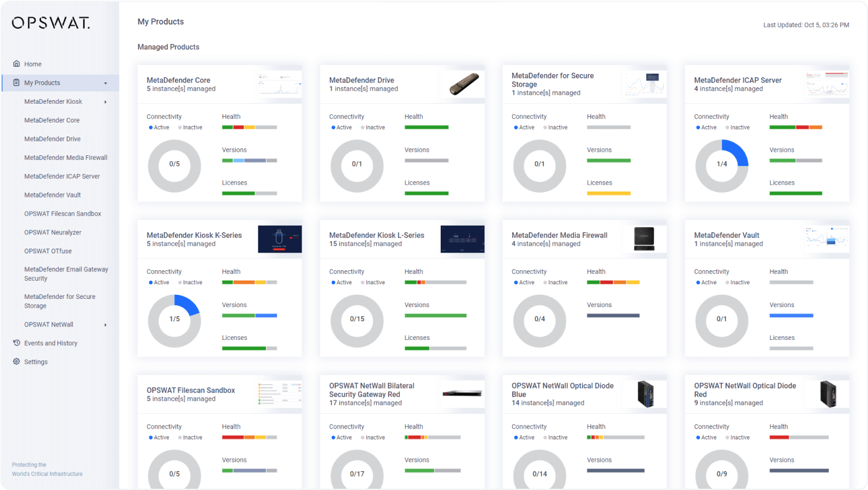Viewport: 868px width, 490px height.
Task: Click MetaDefender Core Versions bar
Action: (x=249, y=161)
